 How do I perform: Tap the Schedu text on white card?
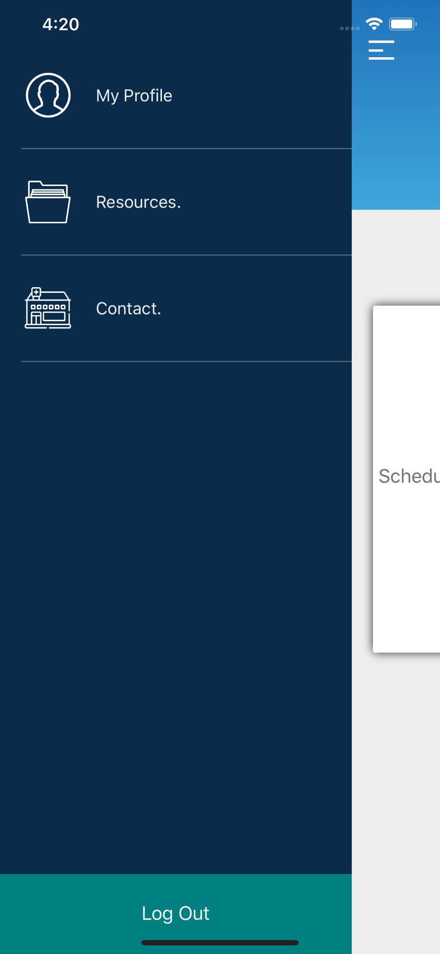(x=409, y=476)
